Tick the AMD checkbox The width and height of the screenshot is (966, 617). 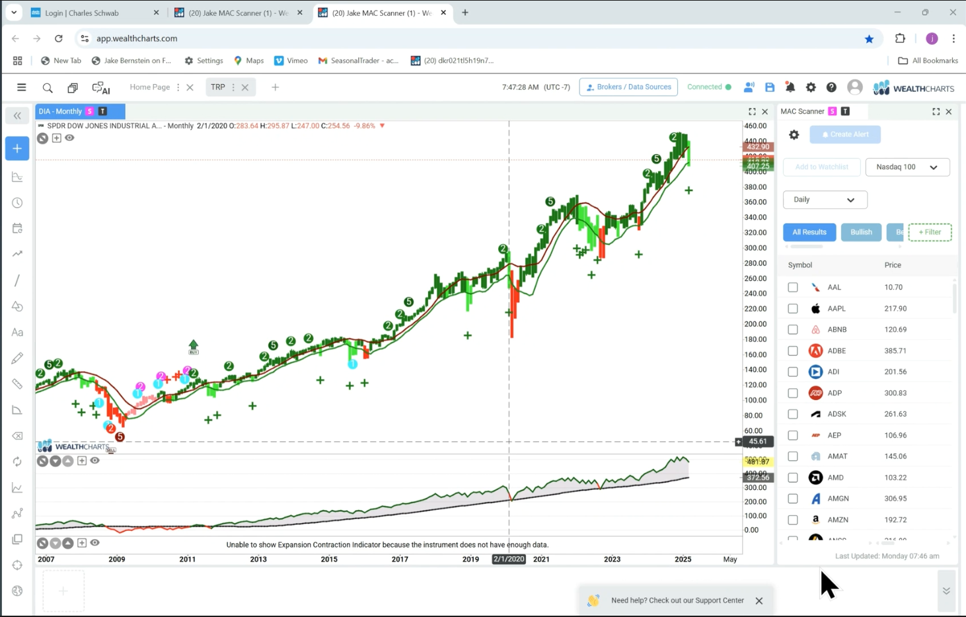click(793, 477)
